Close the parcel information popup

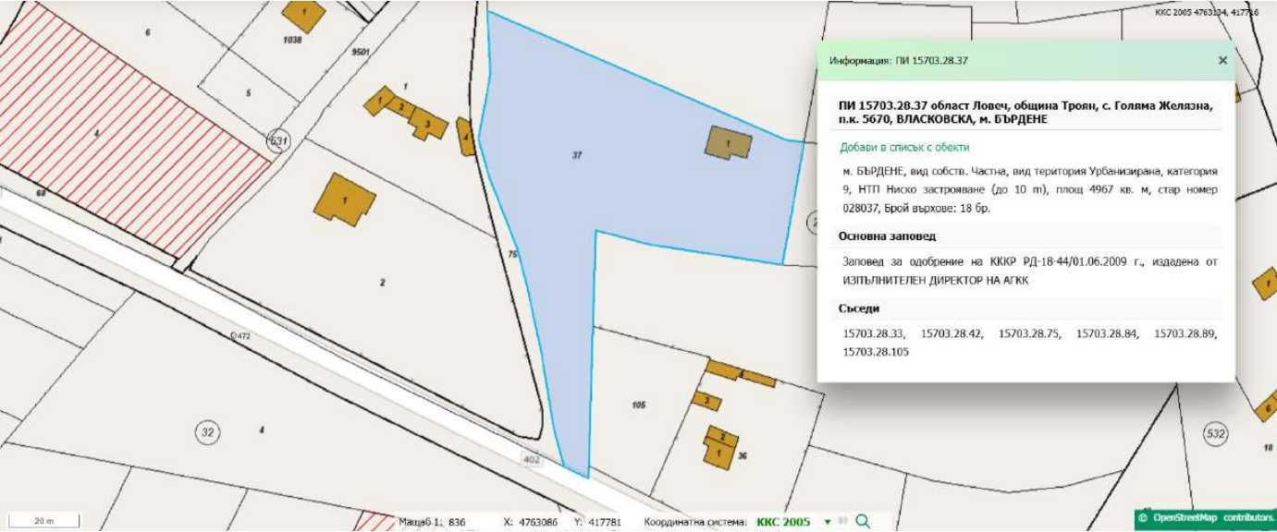tap(1222, 61)
